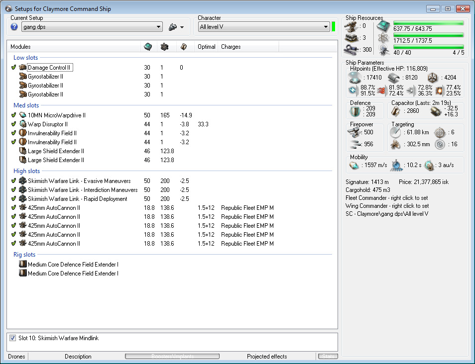Click the capacitor usage column header icon
Viewport: 475px width, 364px height.
tap(184, 47)
